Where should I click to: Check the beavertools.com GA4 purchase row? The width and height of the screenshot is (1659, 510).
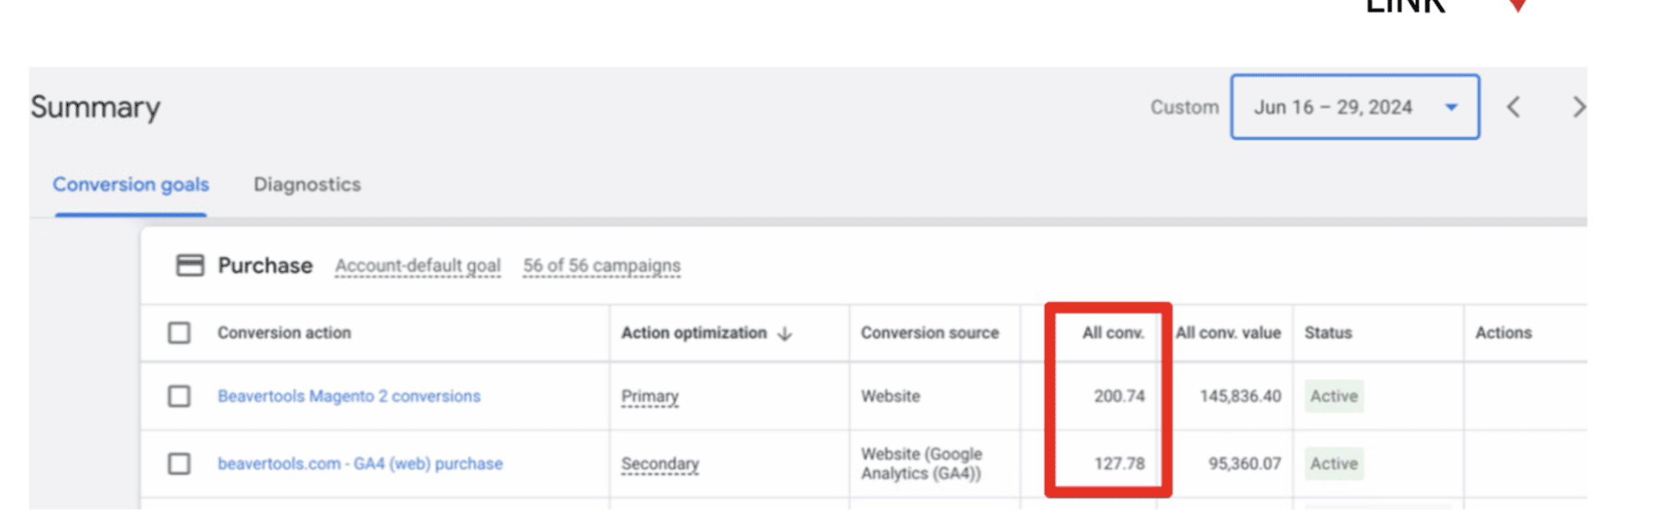179,464
